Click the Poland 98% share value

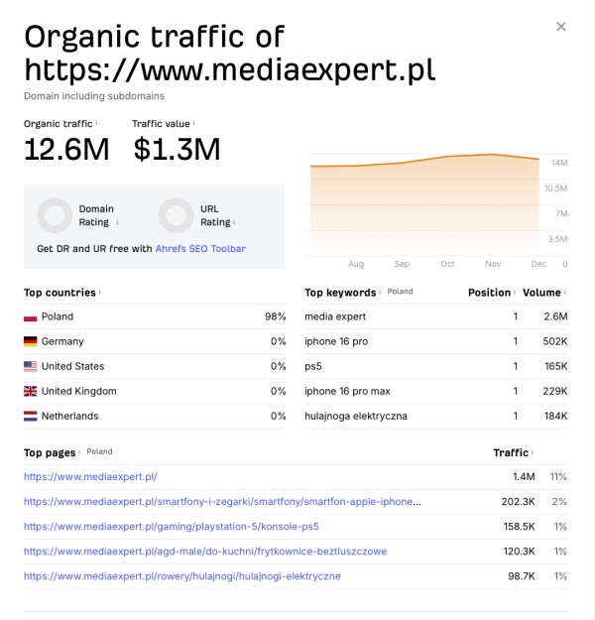click(x=276, y=316)
